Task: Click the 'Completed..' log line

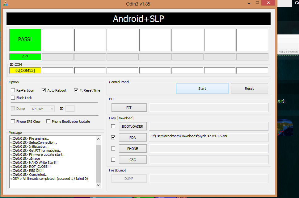Action: (x=29, y=175)
